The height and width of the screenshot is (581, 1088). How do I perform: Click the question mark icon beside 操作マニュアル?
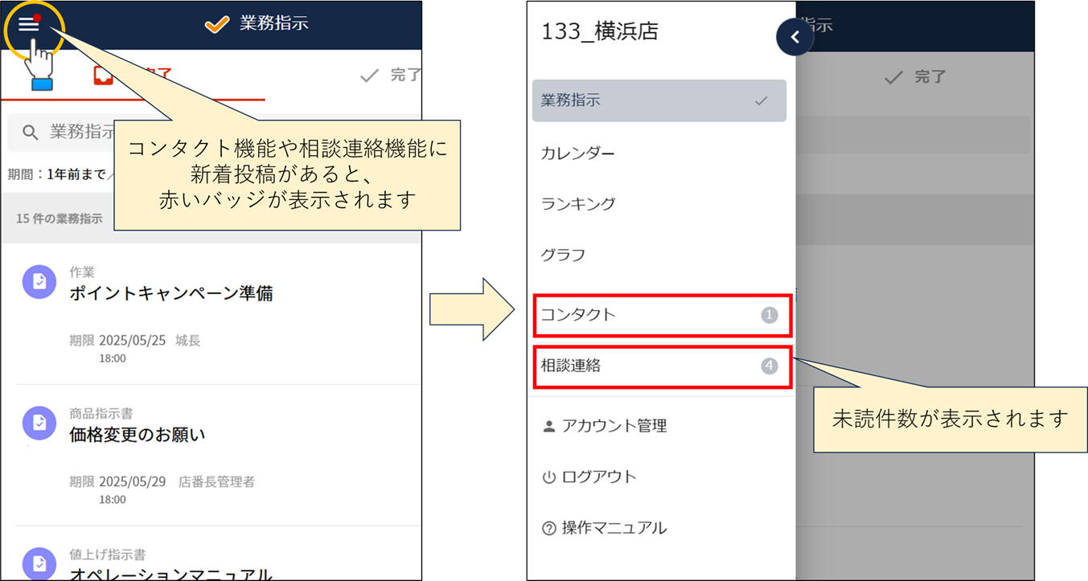(549, 529)
